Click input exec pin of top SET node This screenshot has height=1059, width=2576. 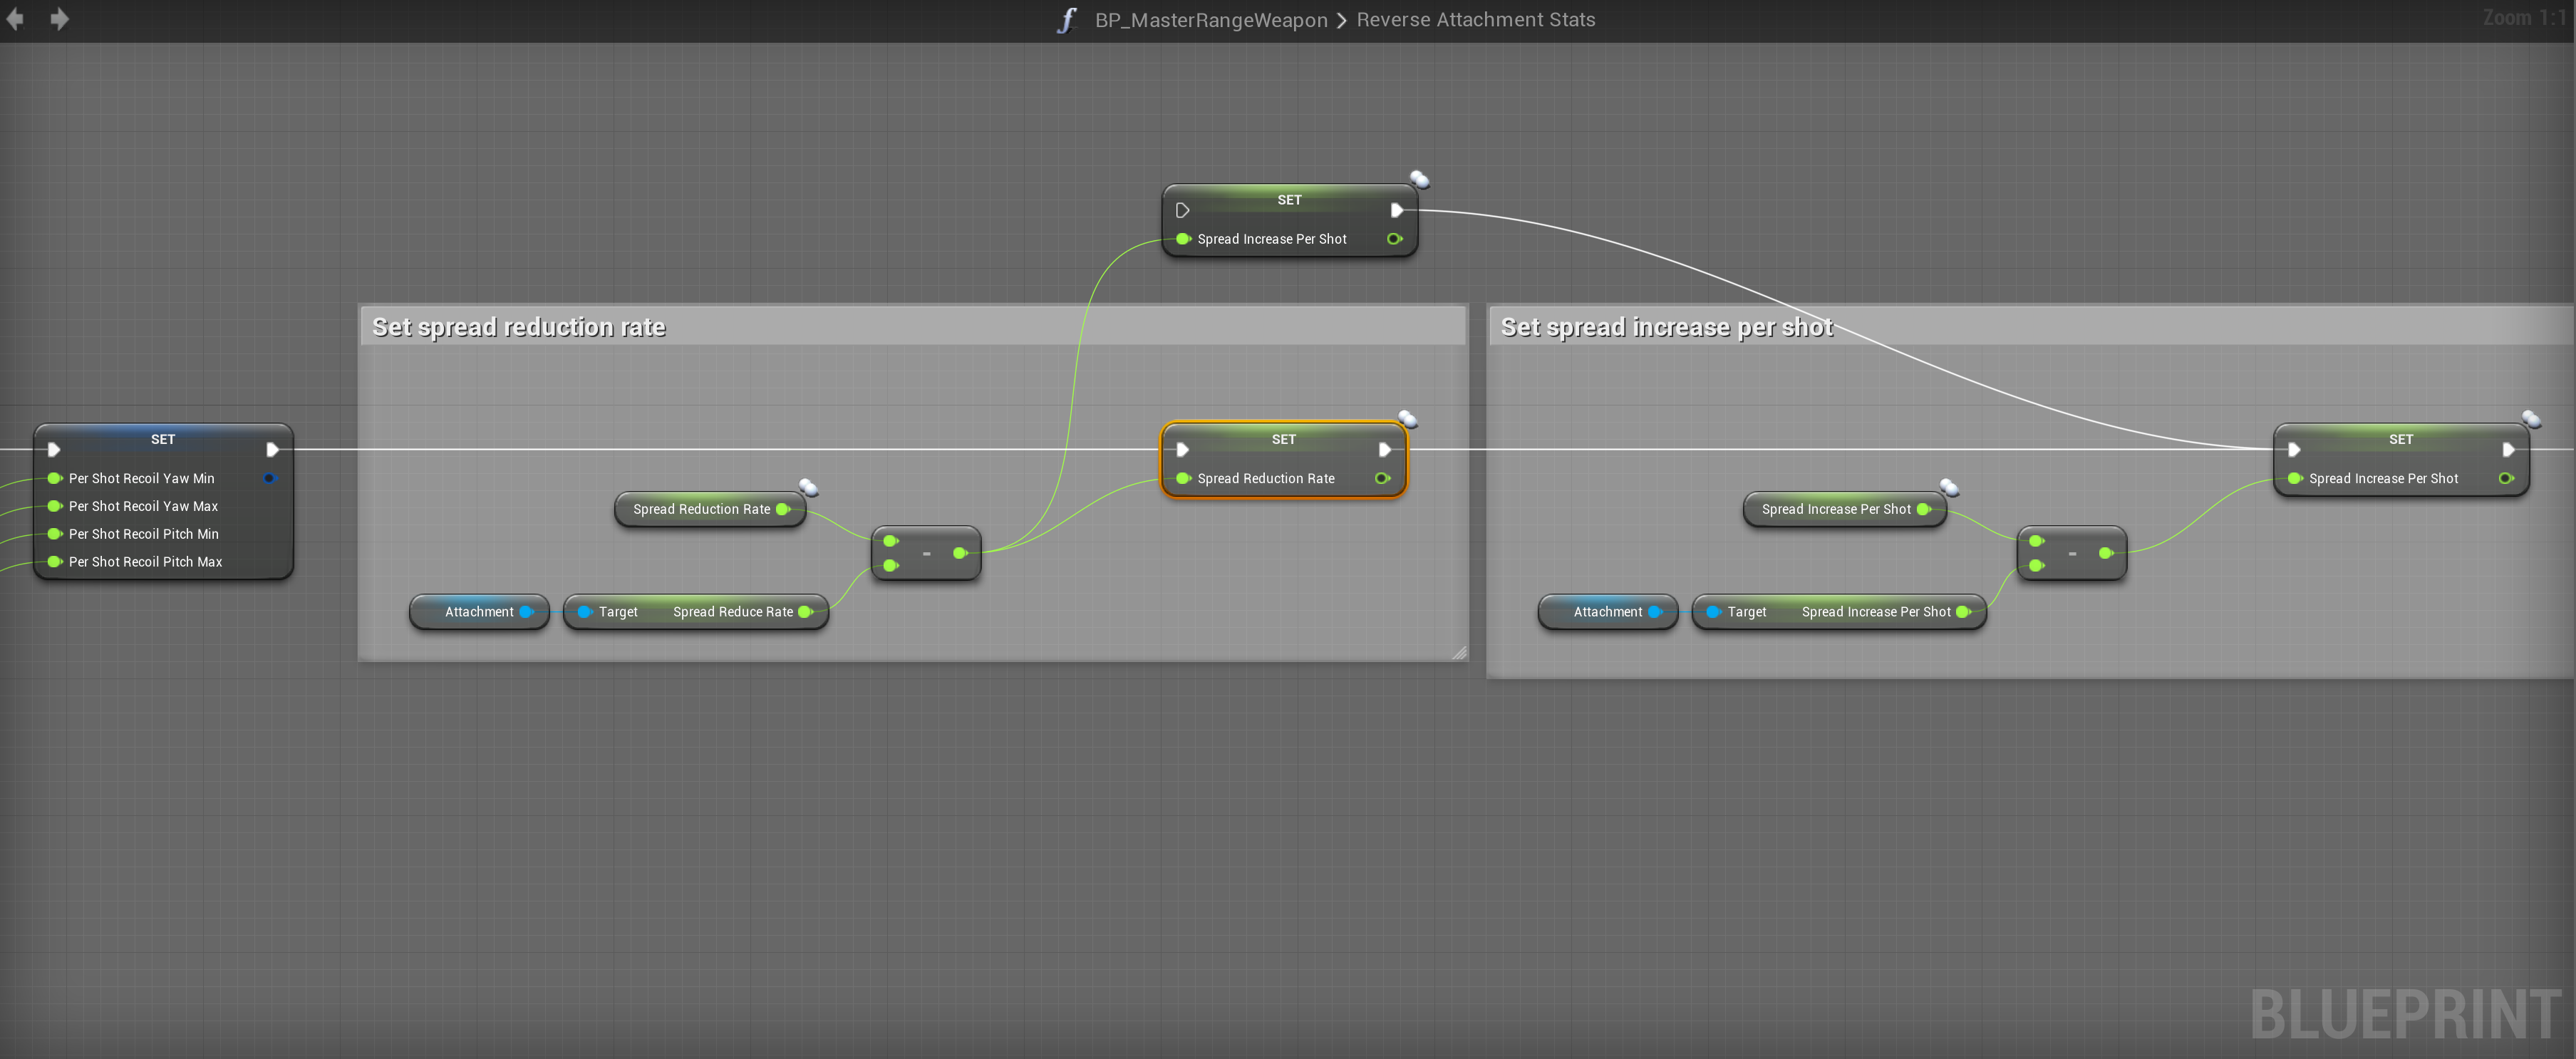tap(1182, 210)
